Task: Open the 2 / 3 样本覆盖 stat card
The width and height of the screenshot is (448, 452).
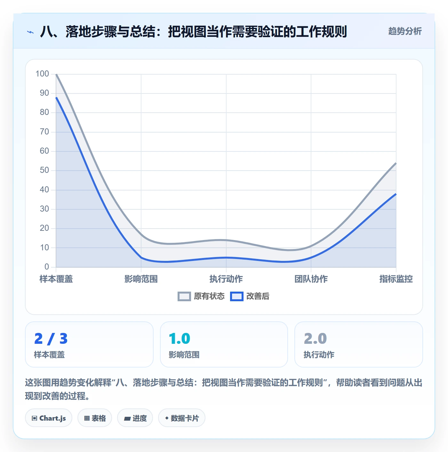Action: [89, 344]
